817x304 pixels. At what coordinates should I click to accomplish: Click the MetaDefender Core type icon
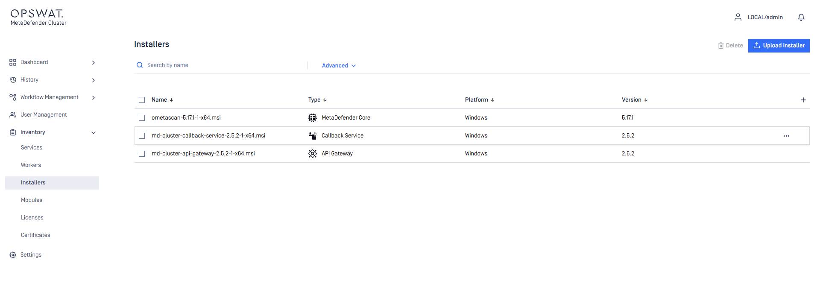click(x=313, y=118)
